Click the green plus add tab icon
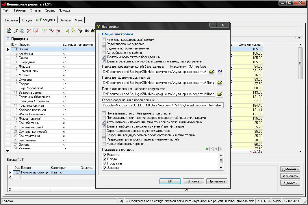This screenshot has width=308, height=205. [207, 149]
